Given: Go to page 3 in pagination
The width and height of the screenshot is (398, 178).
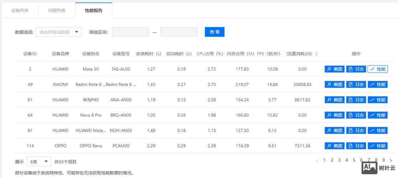Looking at the screenshot, I should [339, 160].
